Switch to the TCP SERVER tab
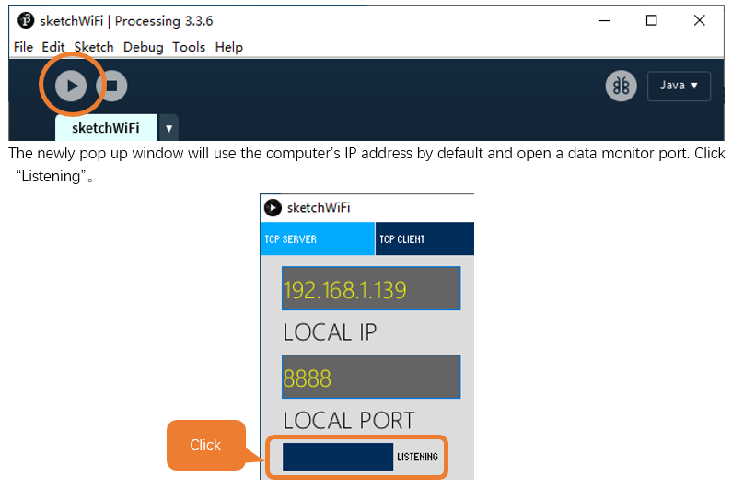 [x=318, y=239]
